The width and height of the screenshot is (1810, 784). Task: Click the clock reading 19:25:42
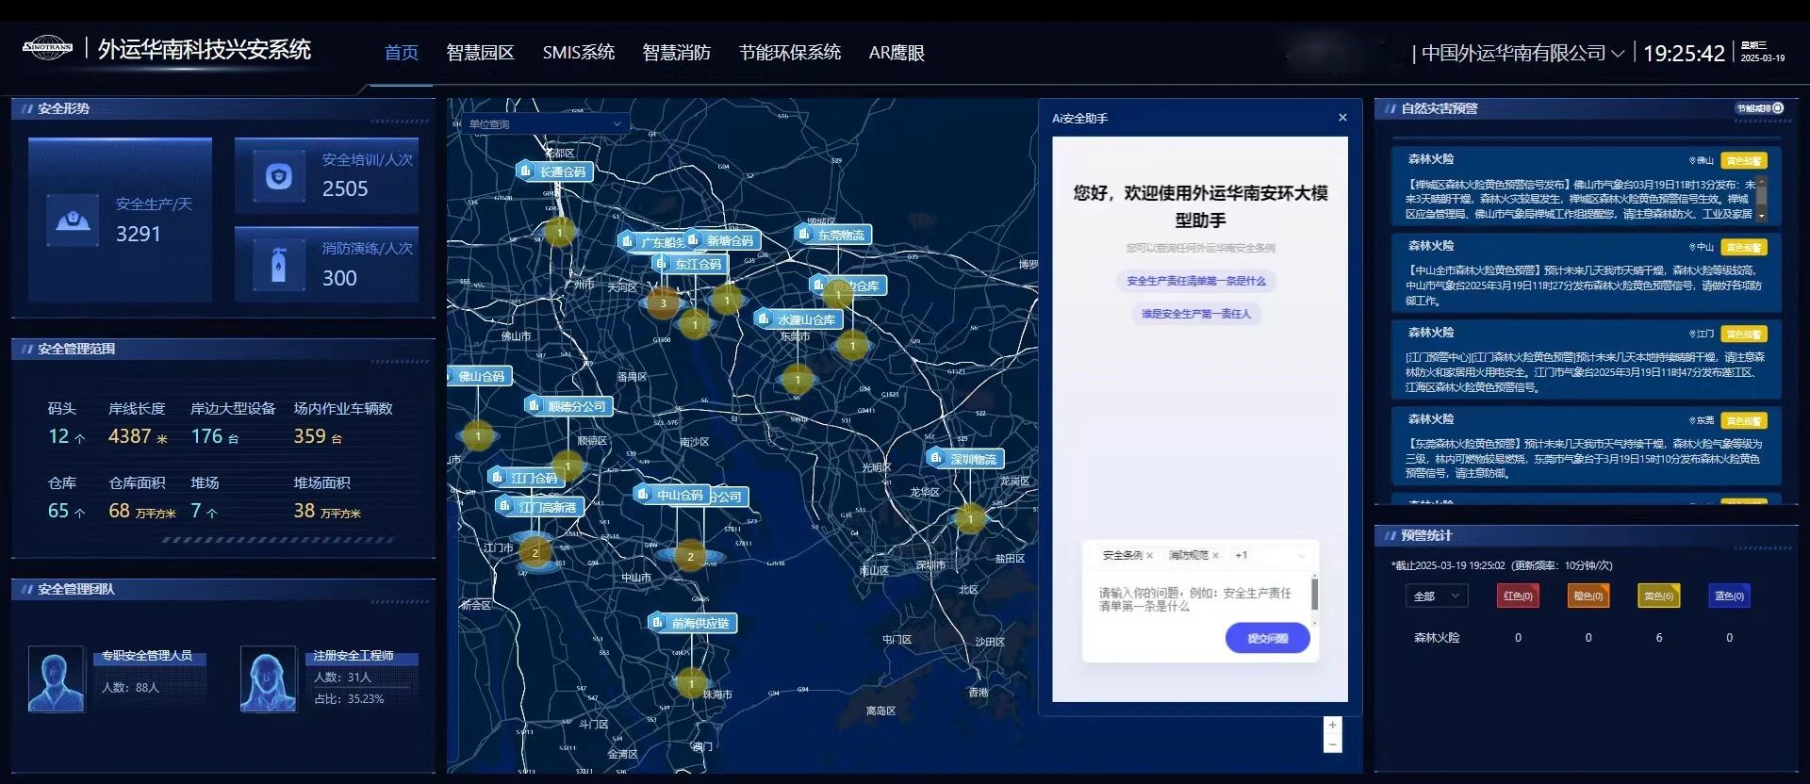tap(1684, 54)
